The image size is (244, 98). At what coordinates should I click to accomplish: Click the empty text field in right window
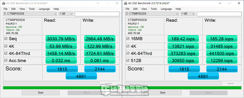[x=219, y=14]
